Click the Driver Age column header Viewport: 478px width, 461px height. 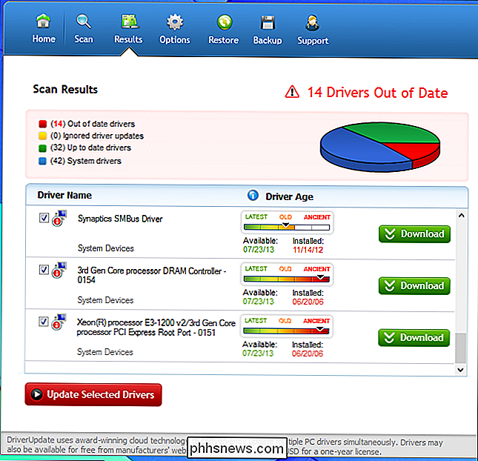point(289,196)
